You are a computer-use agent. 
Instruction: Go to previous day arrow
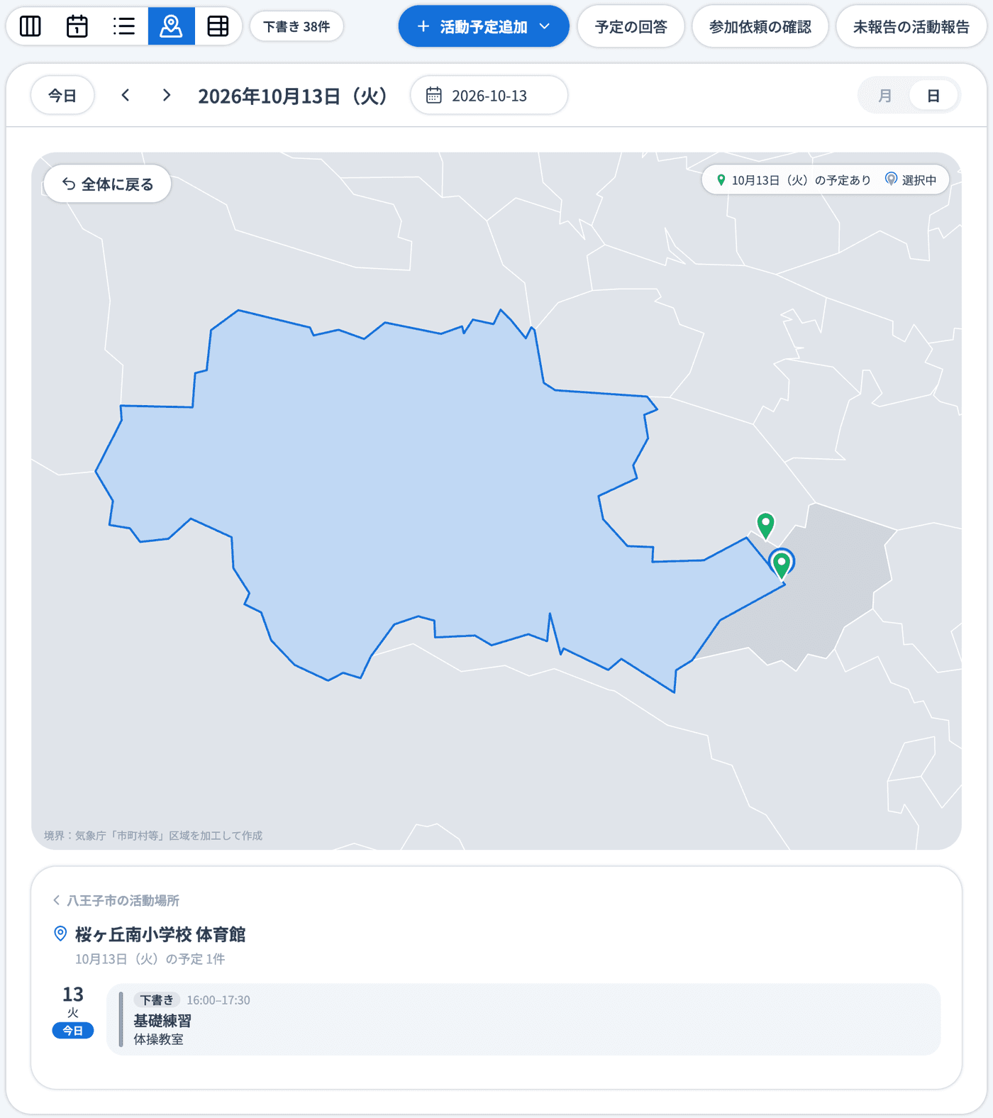tap(126, 95)
